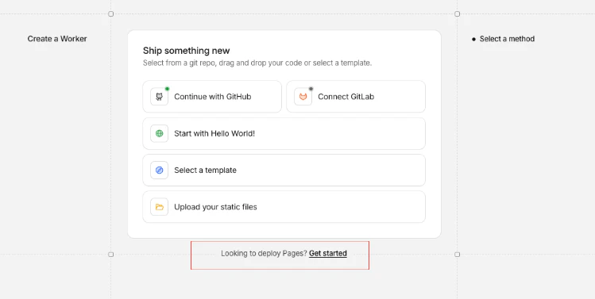Choose Connect GitLab option

point(356,97)
